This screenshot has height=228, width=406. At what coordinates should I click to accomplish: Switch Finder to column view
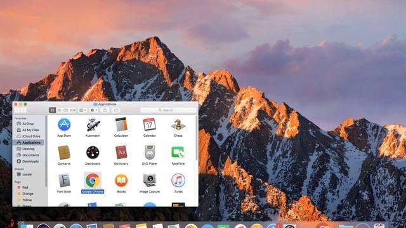point(66,110)
